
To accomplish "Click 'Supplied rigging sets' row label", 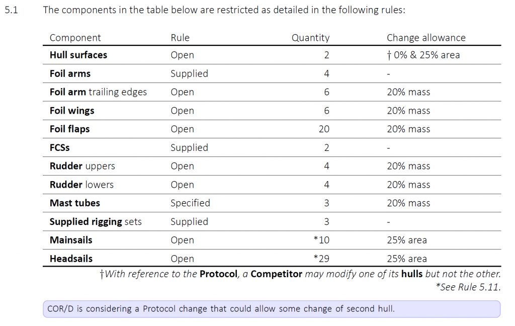I will [x=96, y=222].
